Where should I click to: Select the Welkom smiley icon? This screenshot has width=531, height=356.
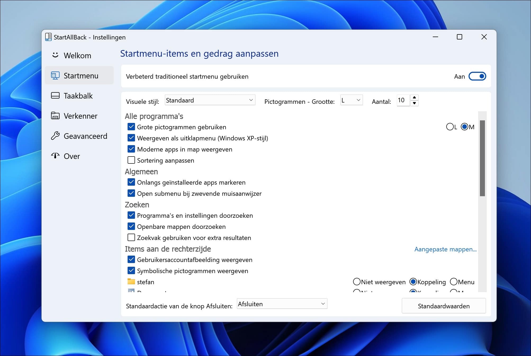[x=55, y=55]
